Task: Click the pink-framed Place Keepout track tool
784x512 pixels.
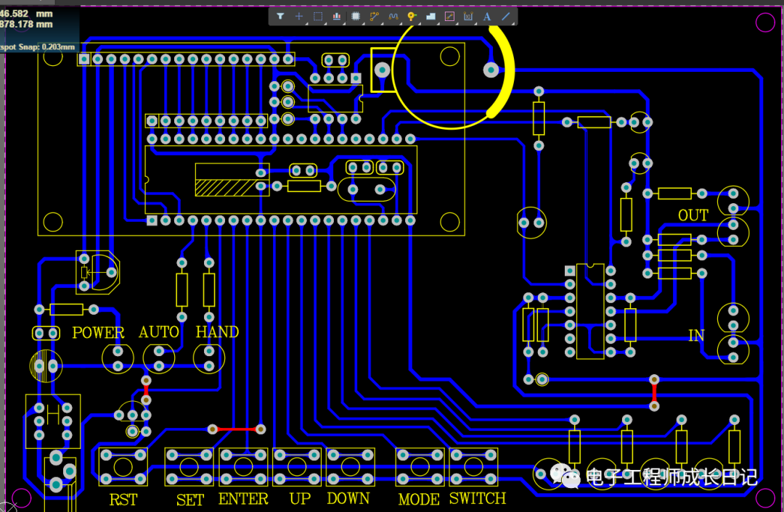Action: click(449, 17)
